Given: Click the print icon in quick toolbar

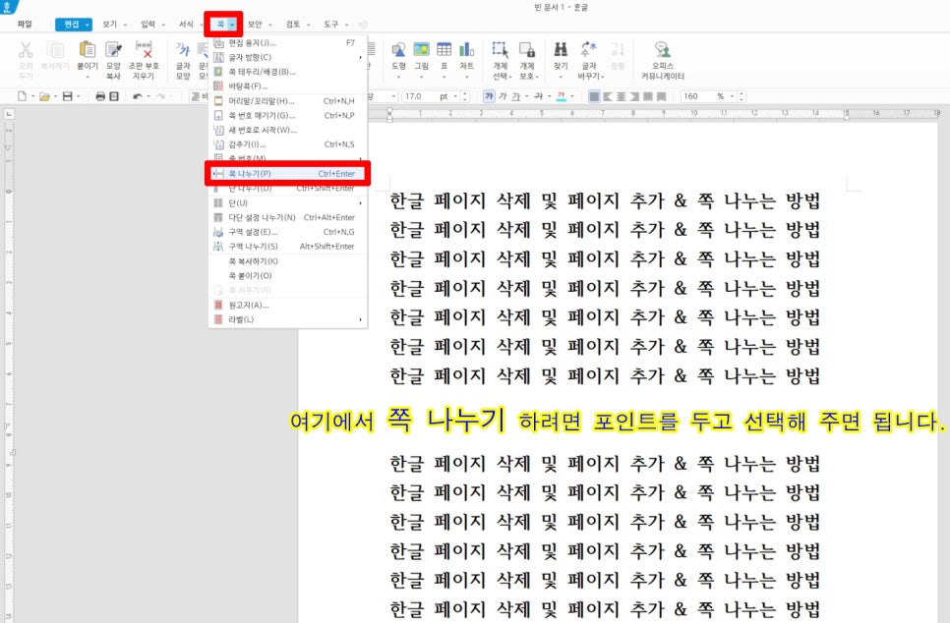Looking at the screenshot, I should point(100,96).
